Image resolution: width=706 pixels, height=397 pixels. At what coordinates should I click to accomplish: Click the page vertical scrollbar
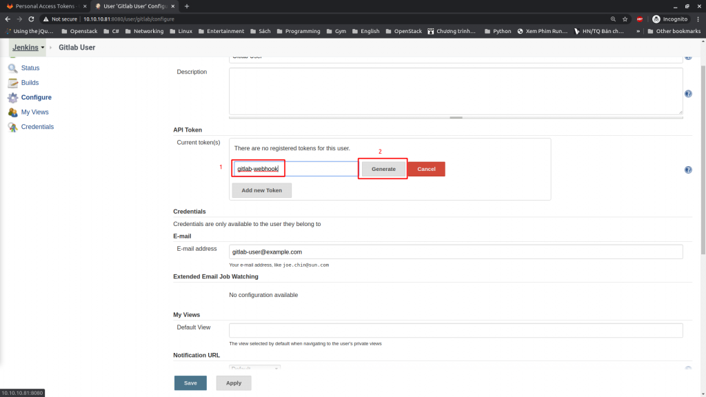tap(703, 160)
